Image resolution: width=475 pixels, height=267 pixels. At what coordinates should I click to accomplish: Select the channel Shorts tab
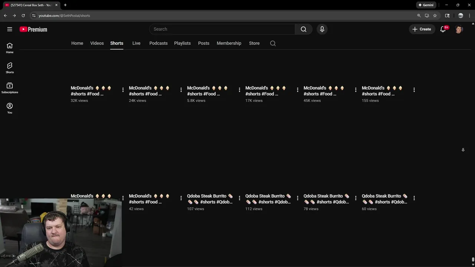(x=117, y=43)
